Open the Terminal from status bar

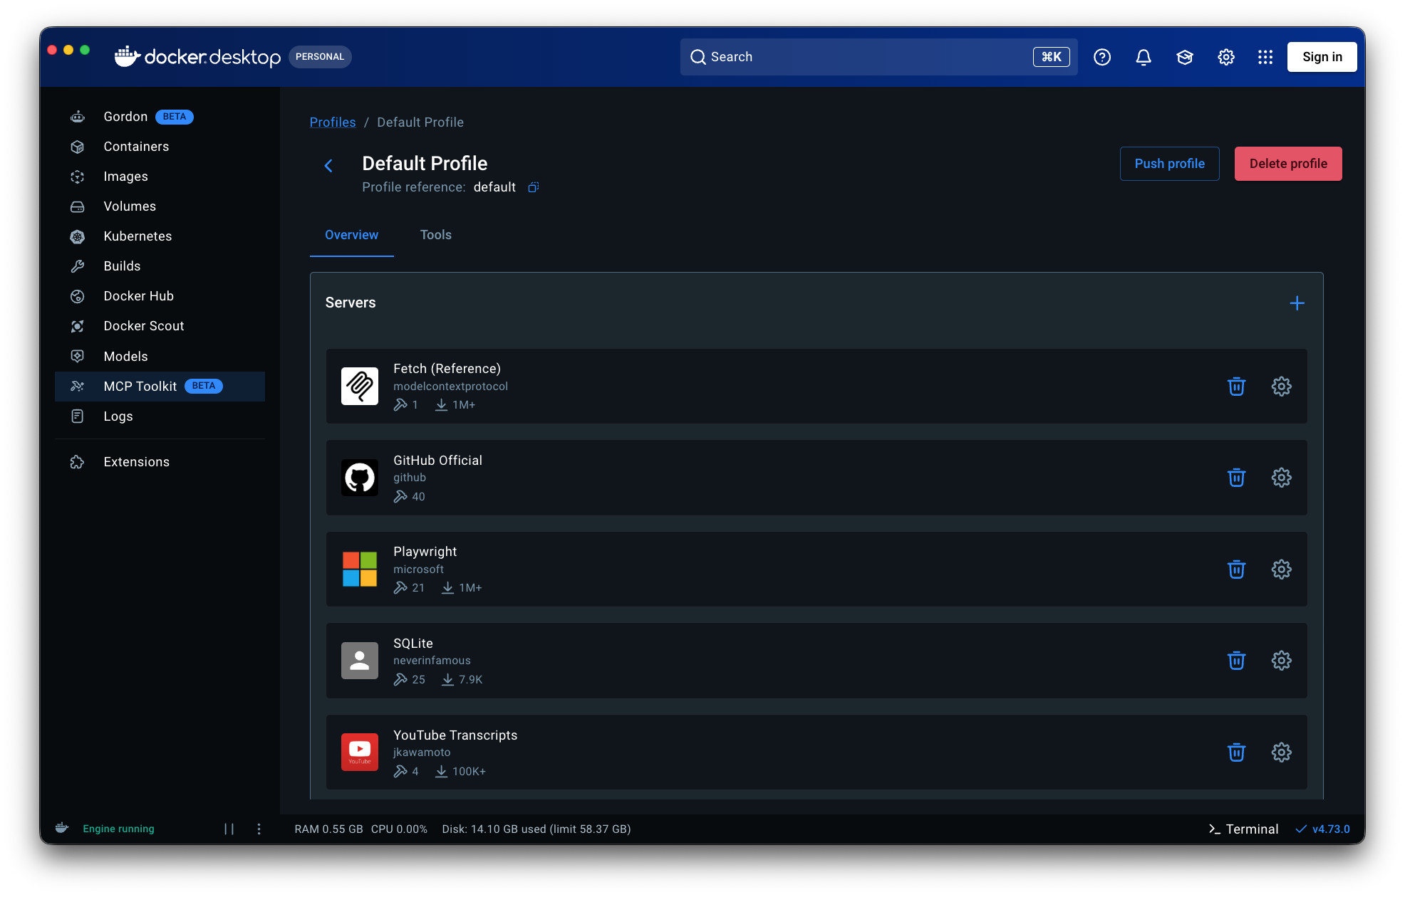click(x=1243, y=829)
